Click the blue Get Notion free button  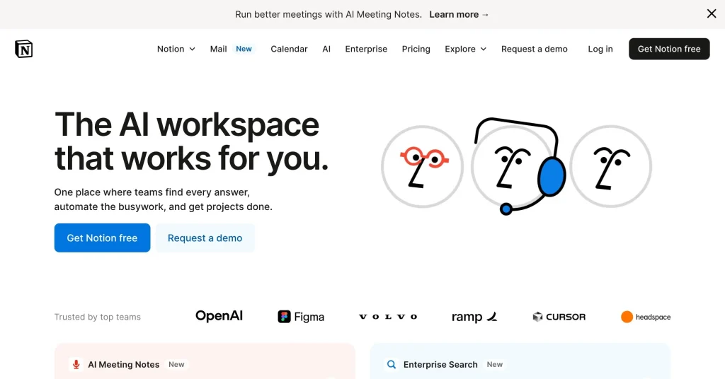click(102, 238)
